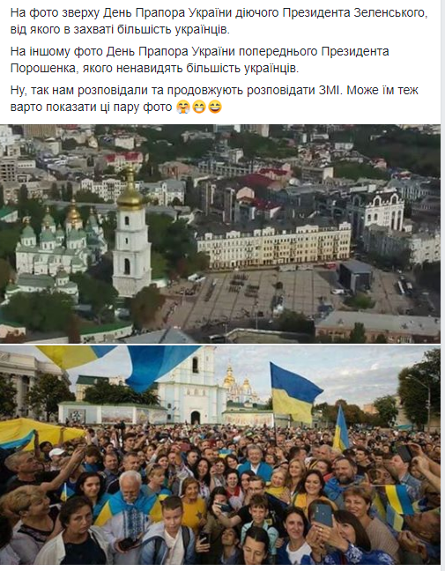Click the word Зеленського in the first paragraph
Screen dimensions: 445x571
pyautogui.click(x=390, y=12)
